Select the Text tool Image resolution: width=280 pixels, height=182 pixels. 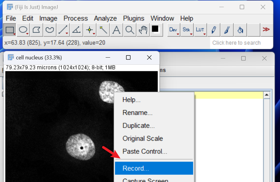click(x=116, y=30)
